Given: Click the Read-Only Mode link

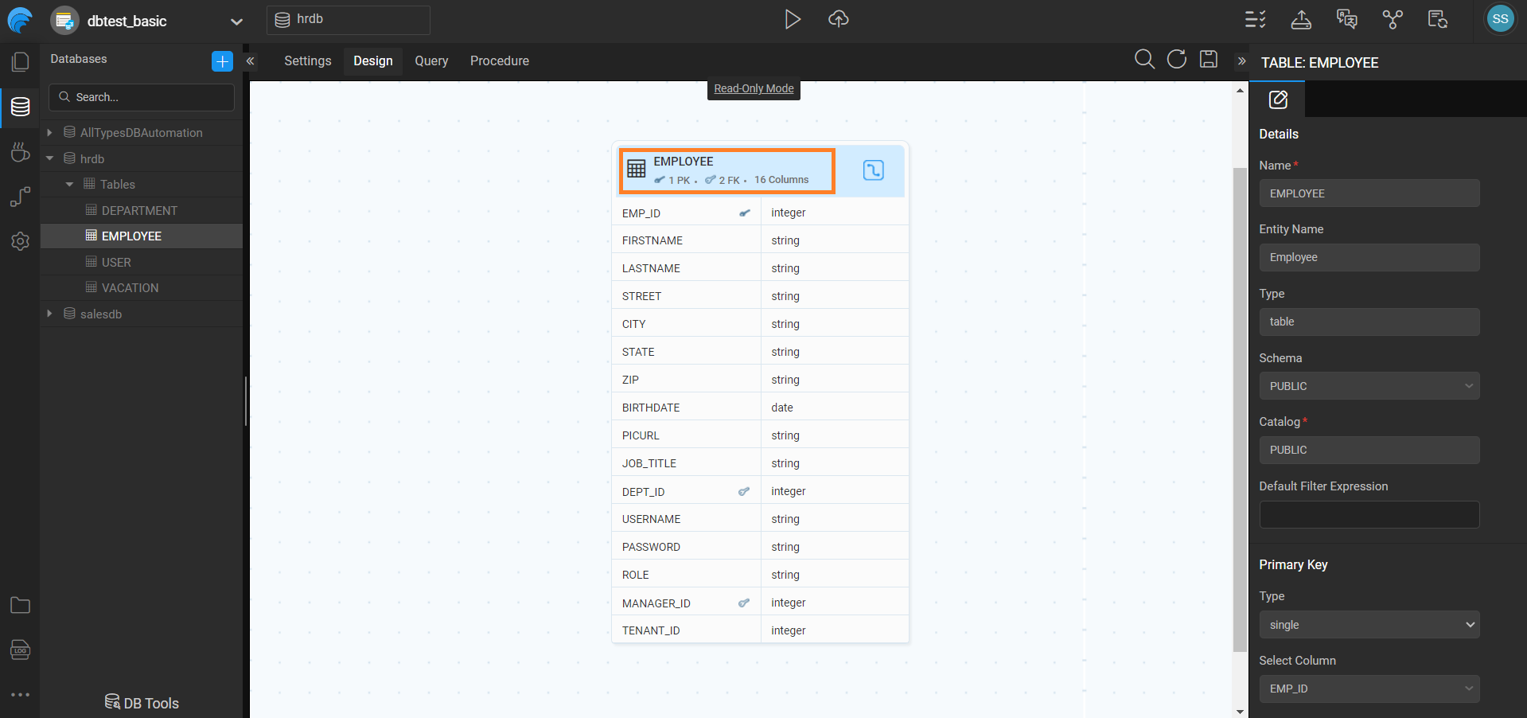Looking at the screenshot, I should point(753,89).
